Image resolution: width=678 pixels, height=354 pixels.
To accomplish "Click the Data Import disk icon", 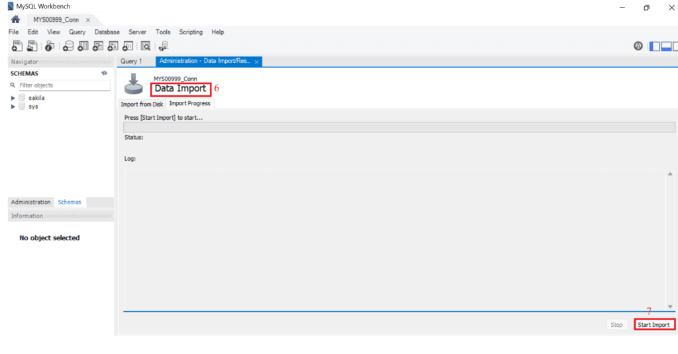I will pyautogui.click(x=134, y=84).
